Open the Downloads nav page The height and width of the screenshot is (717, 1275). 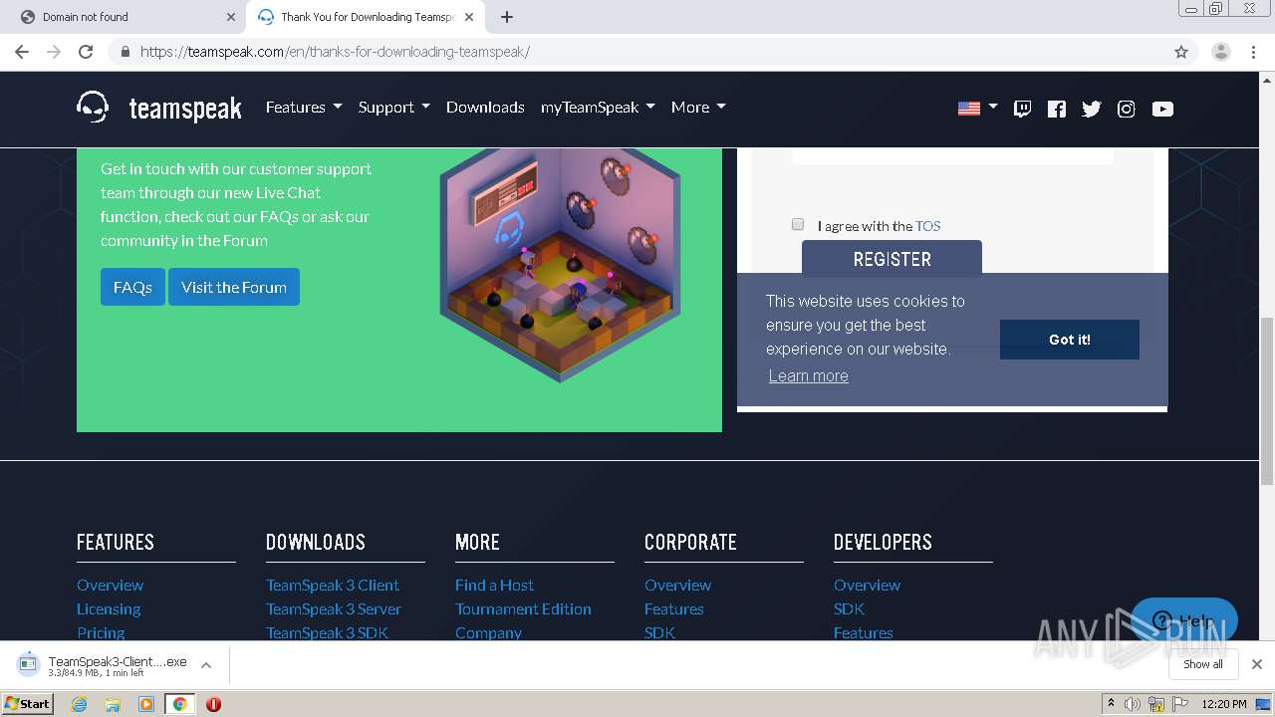tap(485, 107)
